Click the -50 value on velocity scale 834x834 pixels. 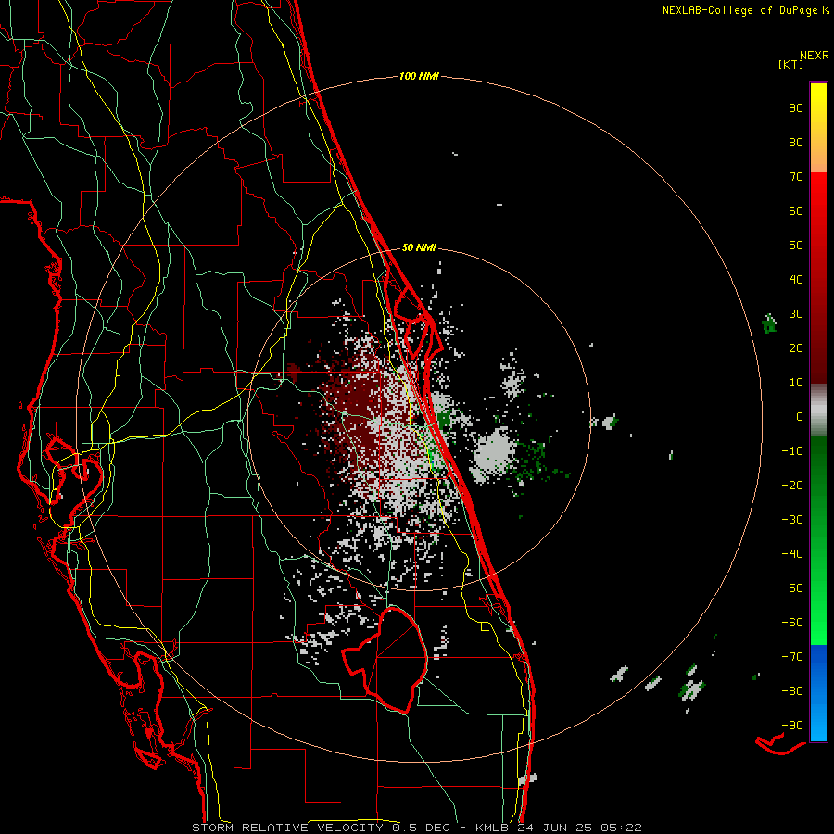coord(792,588)
